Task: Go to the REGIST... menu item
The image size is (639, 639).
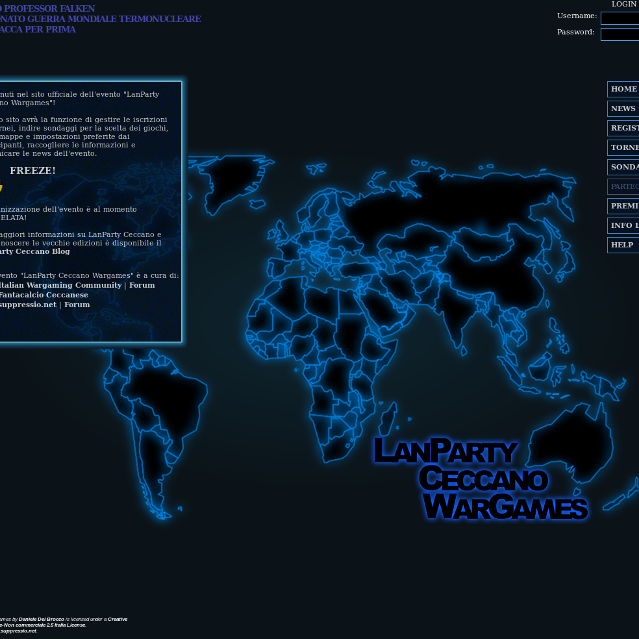Action: point(623,129)
